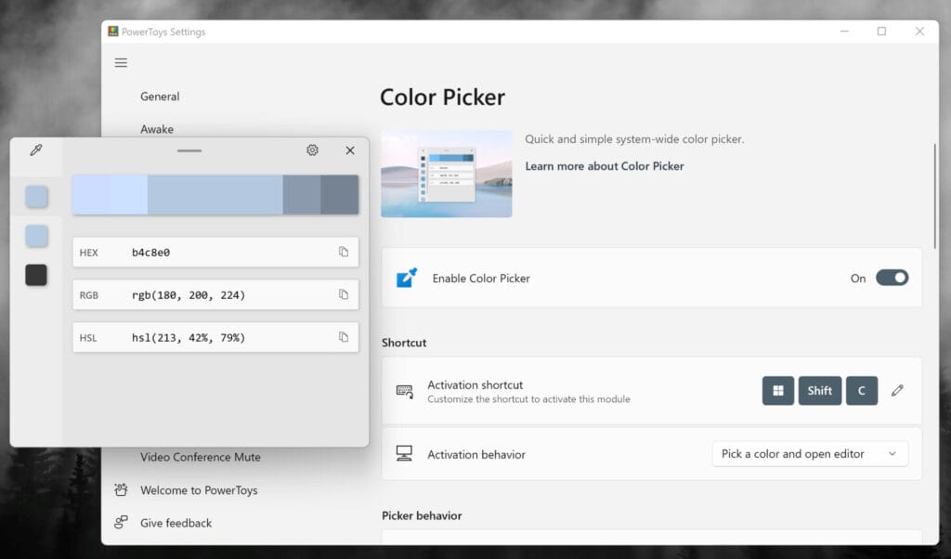Copy the HEX value b4c8e0
Image resolution: width=951 pixels, height=559 pixels.
point(344,252)
